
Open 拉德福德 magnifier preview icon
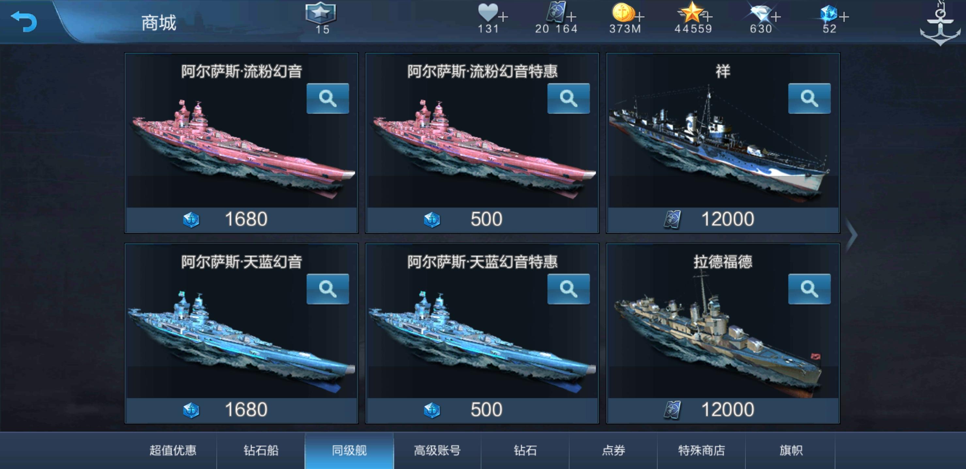pos(809,289)
